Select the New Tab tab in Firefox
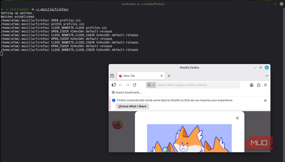This screenshot has width=285, height=162. [x=141, y=76]
